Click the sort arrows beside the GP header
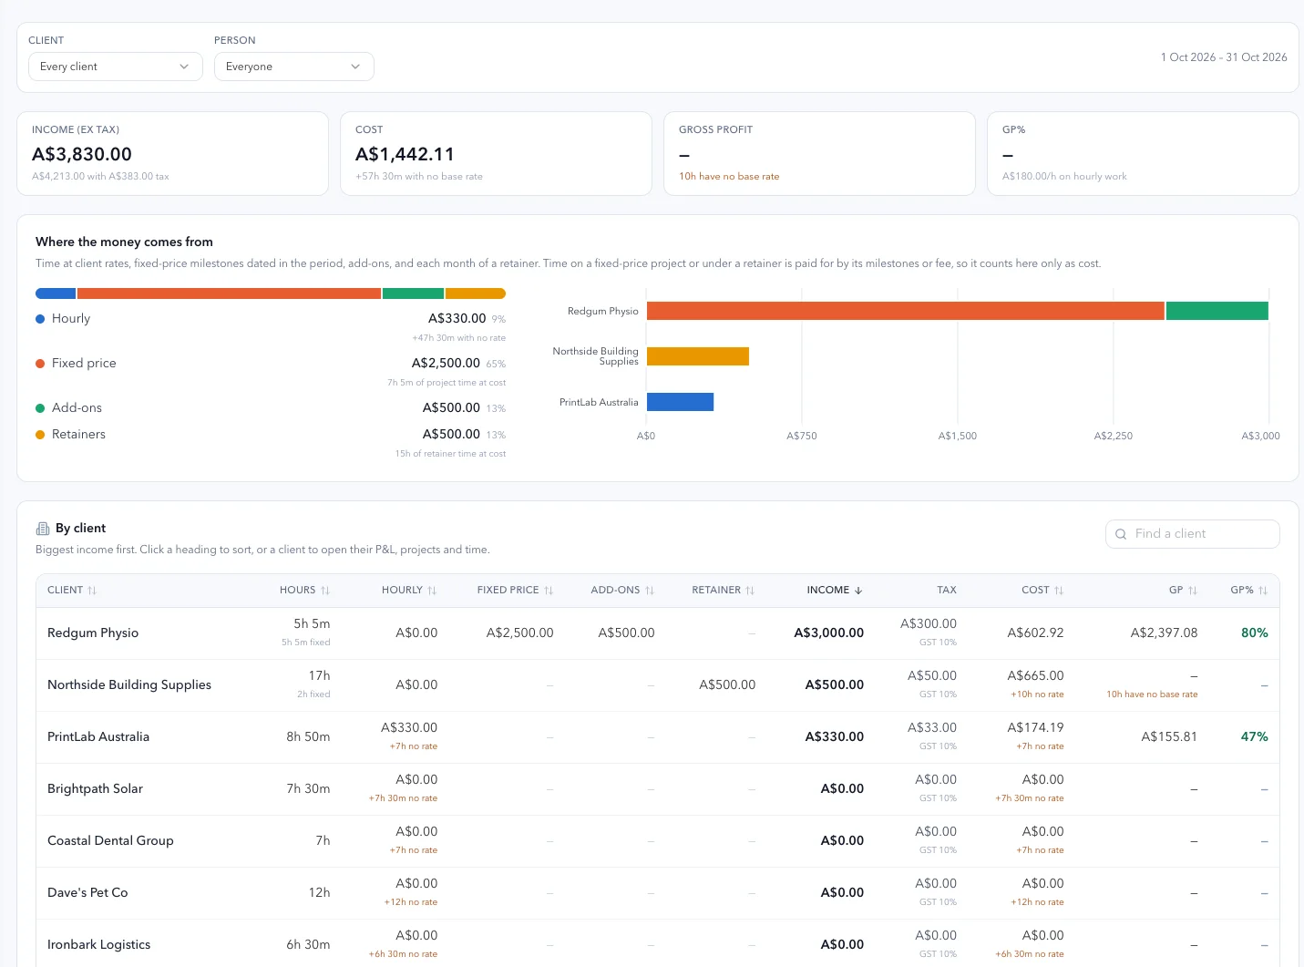The width and height of the screenshot is (1304, 967). 1193,591
